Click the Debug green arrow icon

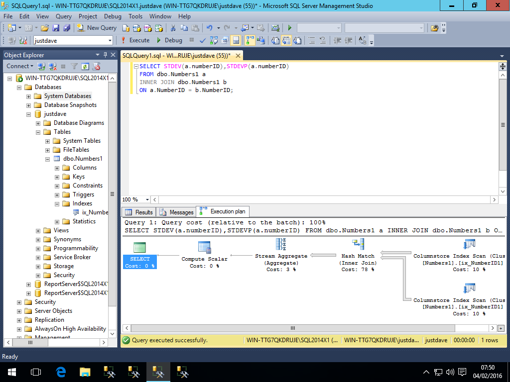click(159, 40)
